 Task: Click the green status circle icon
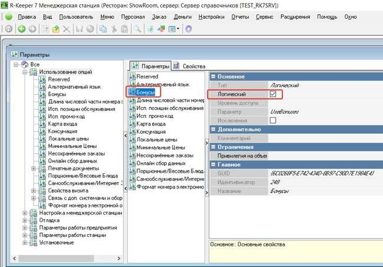[9, 17]
